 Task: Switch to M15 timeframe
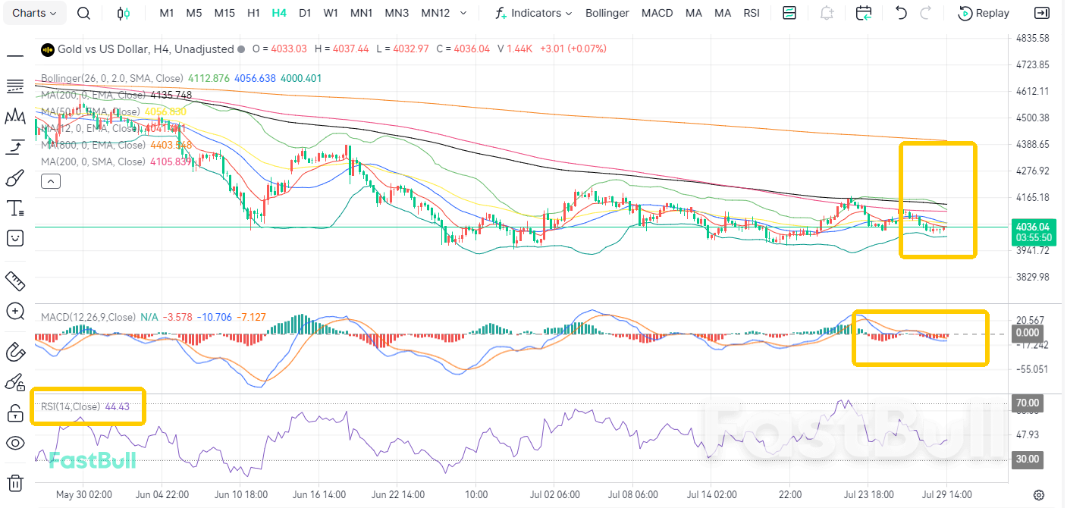coord(224,13)
